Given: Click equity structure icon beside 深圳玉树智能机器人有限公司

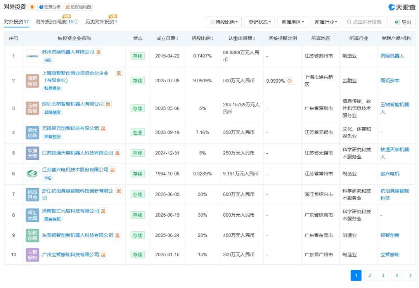Looking at the screenshot, I should (x=108, y=104).
